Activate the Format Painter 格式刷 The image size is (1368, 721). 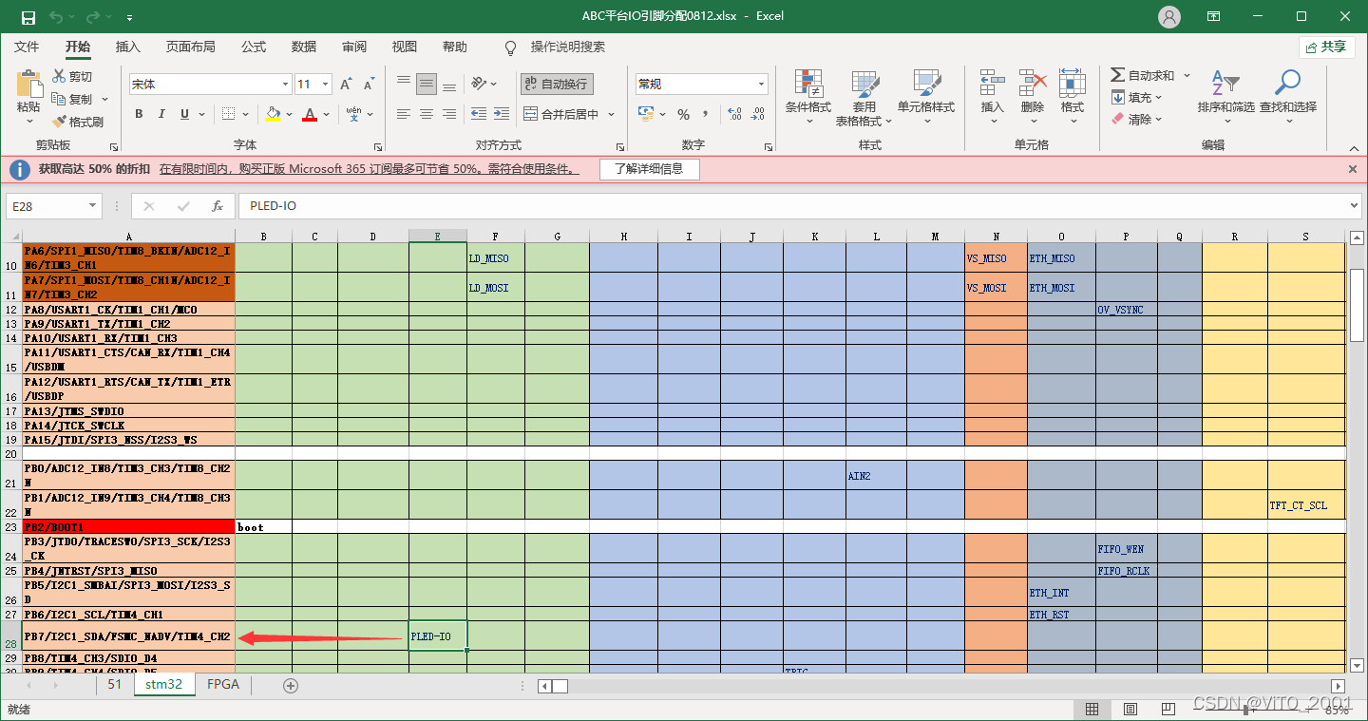tap(78, 122)
